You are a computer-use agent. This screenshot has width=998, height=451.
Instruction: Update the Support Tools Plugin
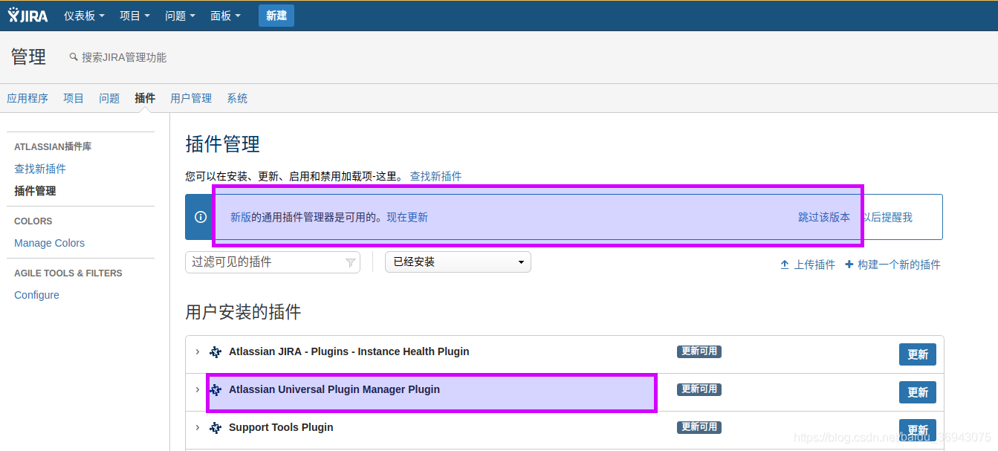coord(918,430)
